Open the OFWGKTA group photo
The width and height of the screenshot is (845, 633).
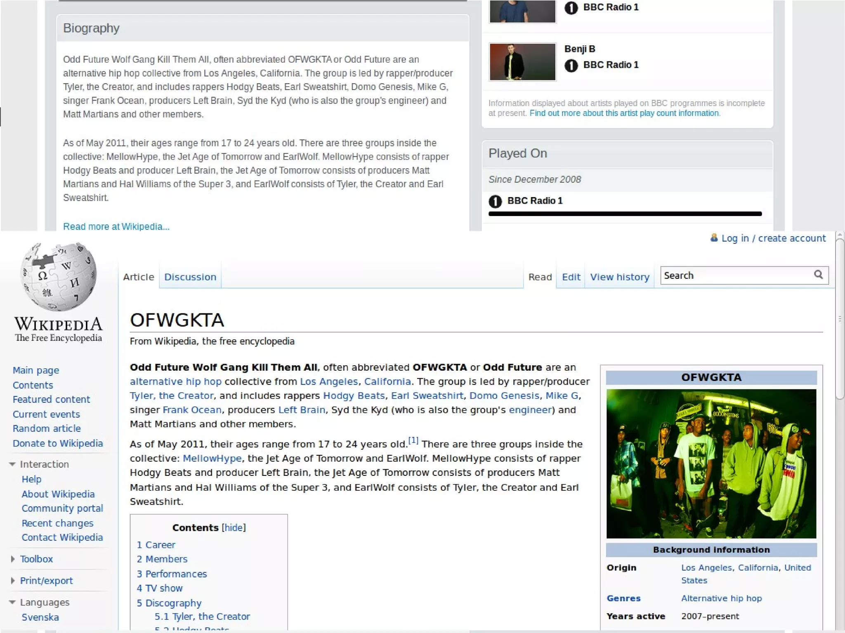[x=711, y=463]
